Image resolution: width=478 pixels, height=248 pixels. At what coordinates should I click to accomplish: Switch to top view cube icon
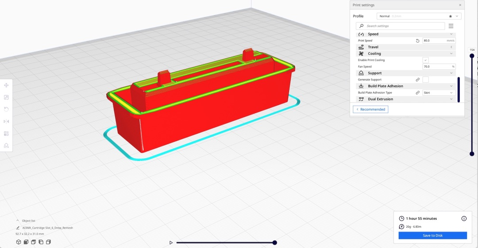pos(34,242)
